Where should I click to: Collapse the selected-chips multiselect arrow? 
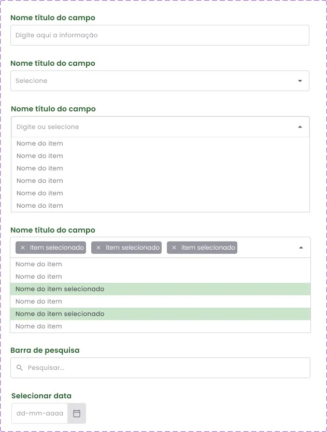301,248
